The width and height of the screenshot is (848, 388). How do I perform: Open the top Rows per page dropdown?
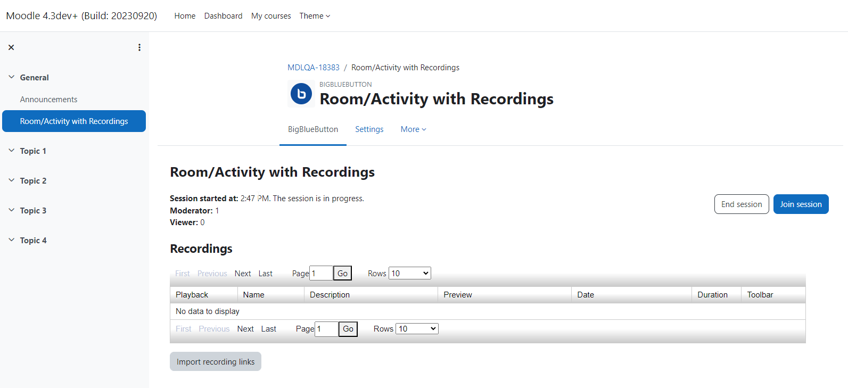410,273
